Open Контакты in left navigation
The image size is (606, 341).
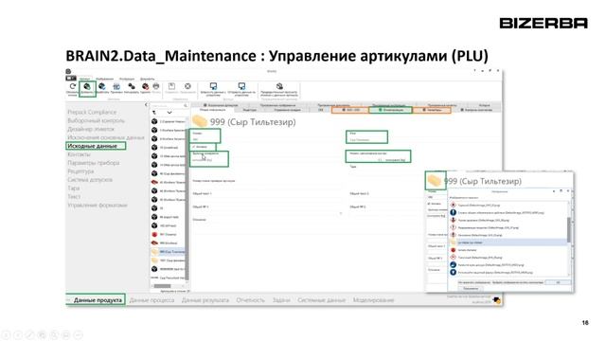(79, 154)
